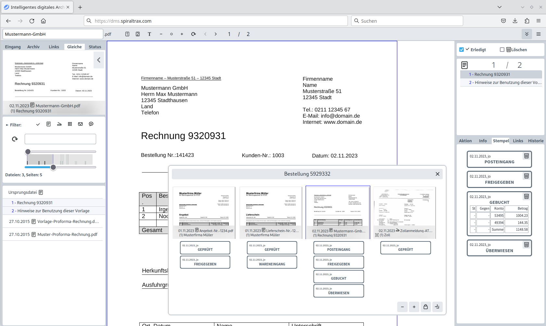Toggle the double-chevron down expander in toolbar
This screenshot has height=326, width=546.
point(527,34)
